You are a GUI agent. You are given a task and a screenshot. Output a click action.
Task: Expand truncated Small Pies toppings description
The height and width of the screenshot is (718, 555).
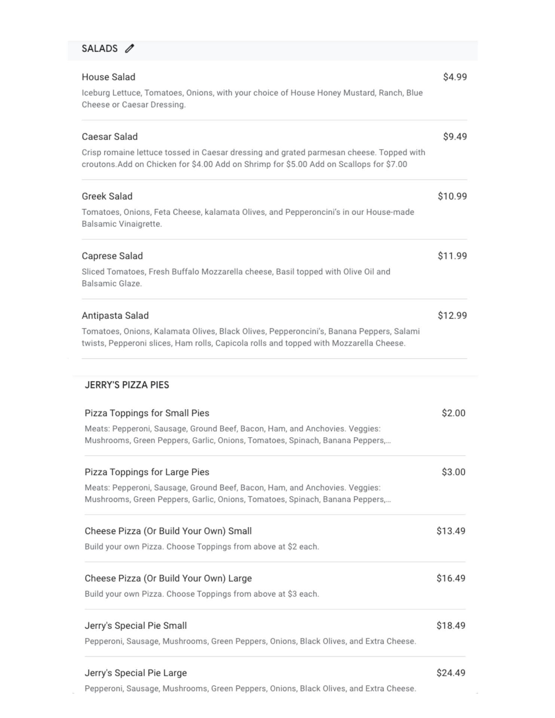389,441
